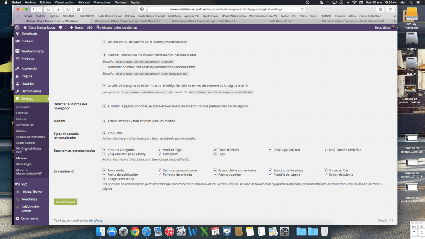
Task: Click the bookmarks grid icon in favorites bar
Action: pos(19,16)
